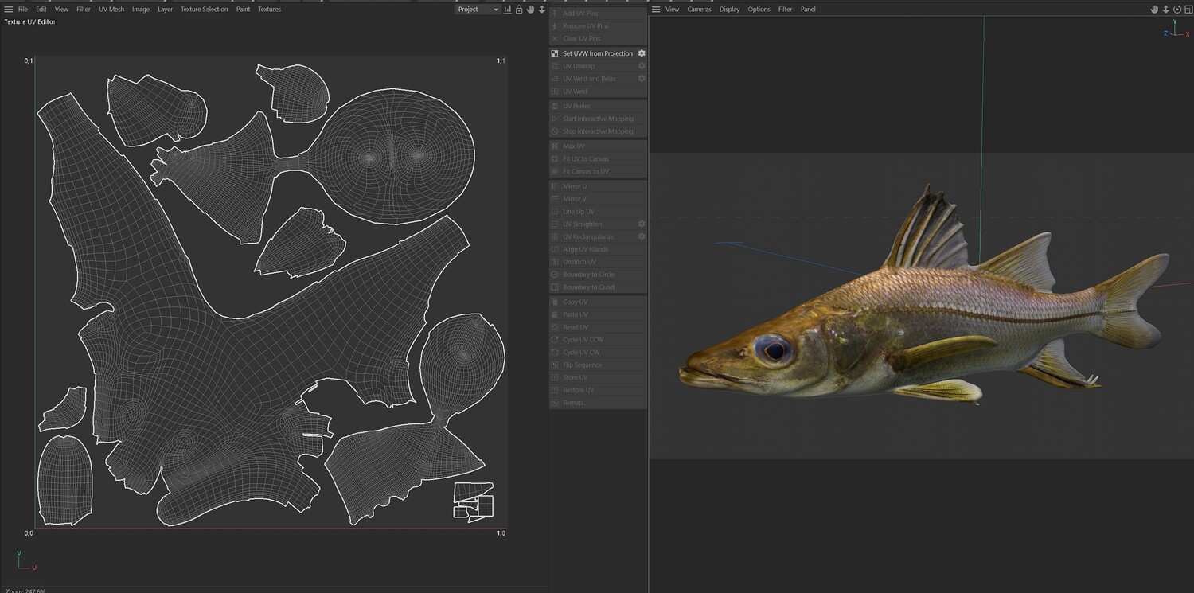Open the Texture UV Editor hamburger menu

(8, 10)
